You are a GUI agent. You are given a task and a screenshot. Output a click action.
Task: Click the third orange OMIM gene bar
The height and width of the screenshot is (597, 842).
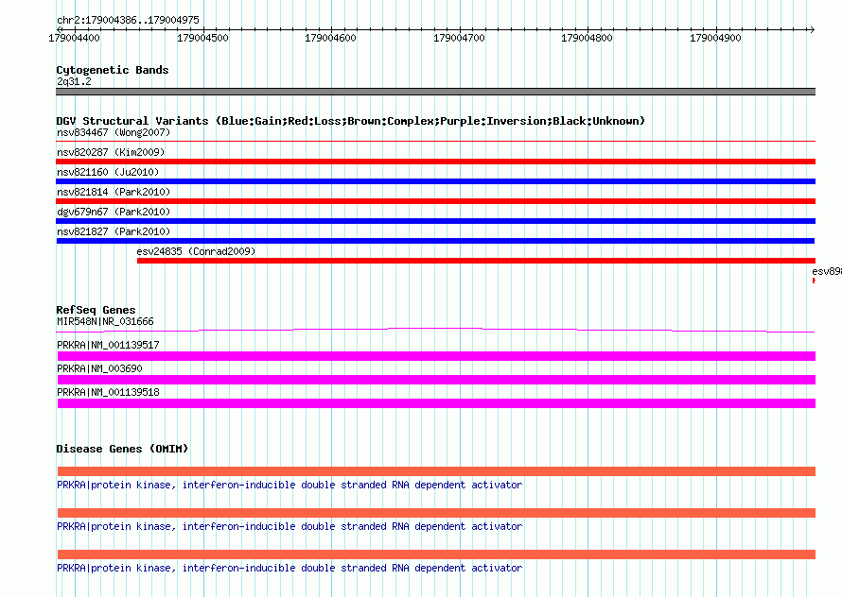pos(436,554)
